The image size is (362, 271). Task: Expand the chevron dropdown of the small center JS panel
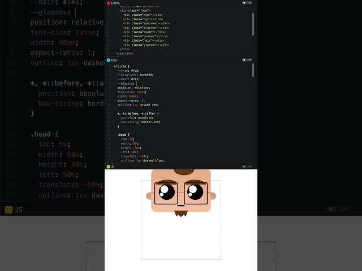point(249,167)
